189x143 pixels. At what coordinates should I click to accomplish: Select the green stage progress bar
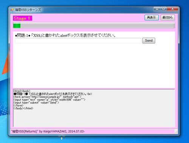[94, 25]
